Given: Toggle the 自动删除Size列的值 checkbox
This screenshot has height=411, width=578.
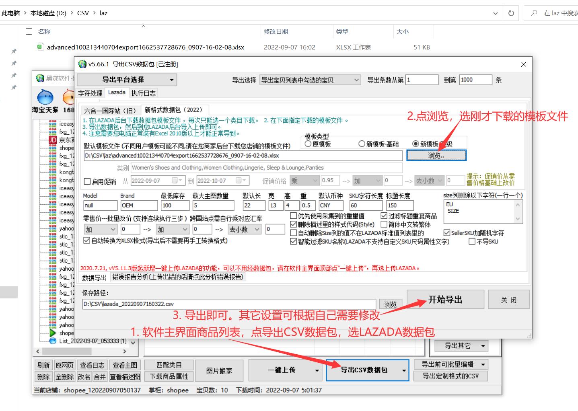Looking at the screenshot, I should [x=294, y=233].
